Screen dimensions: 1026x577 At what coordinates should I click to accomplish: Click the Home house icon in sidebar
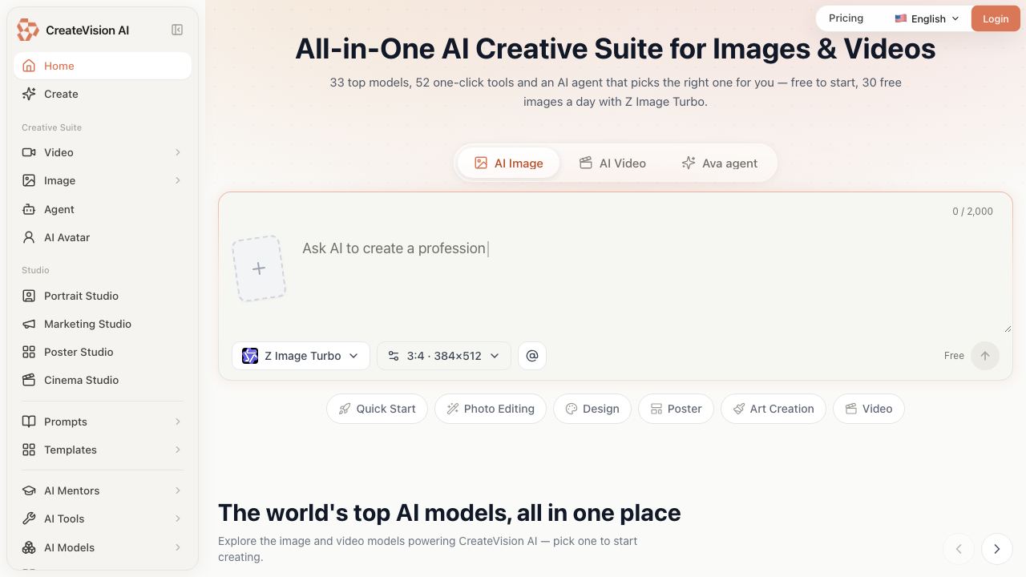(29, 66)
